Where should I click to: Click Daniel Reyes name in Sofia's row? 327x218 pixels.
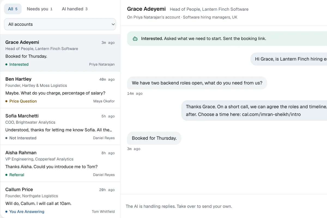[x=104, y=138]
